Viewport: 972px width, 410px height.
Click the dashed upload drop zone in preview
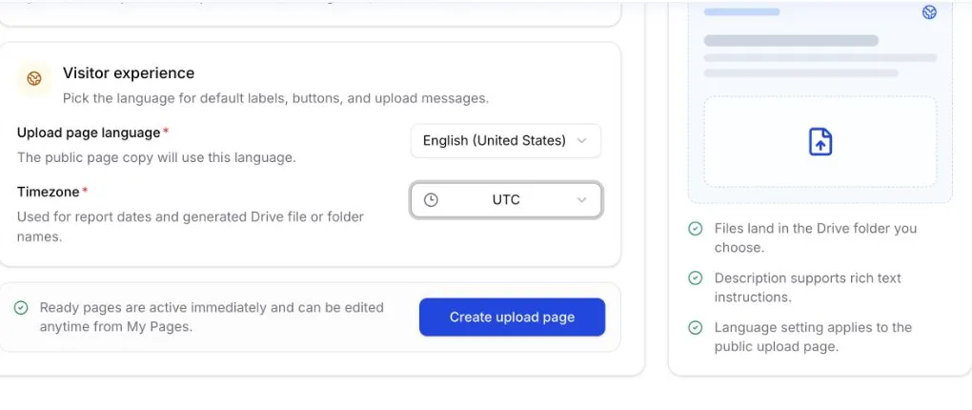pos(820,141)
